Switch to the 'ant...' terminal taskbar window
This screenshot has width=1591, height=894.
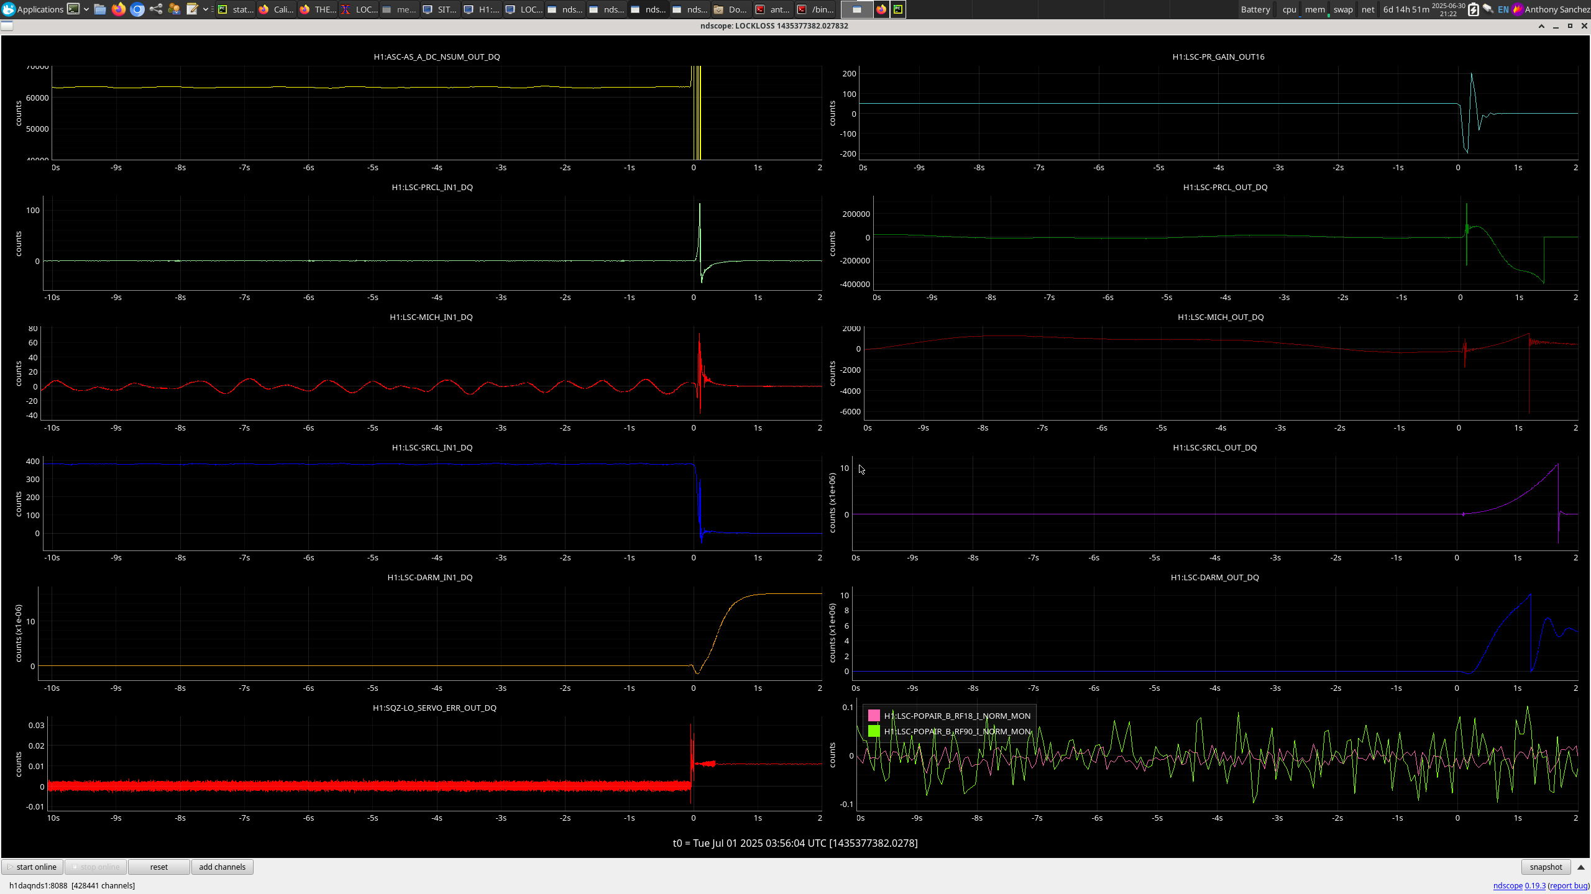pos(773,9)
